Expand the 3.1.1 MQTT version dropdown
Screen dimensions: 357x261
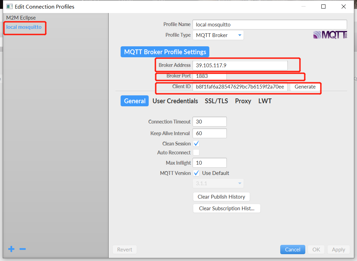[218, 183]
